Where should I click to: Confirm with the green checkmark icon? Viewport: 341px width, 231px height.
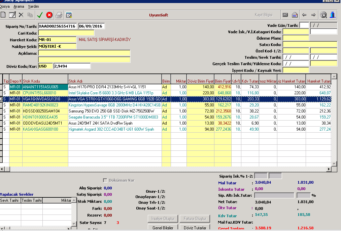40,15
